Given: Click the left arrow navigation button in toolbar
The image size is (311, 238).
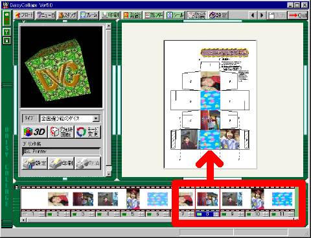Looking at the screenshot, I should click(x=253, y=16).
